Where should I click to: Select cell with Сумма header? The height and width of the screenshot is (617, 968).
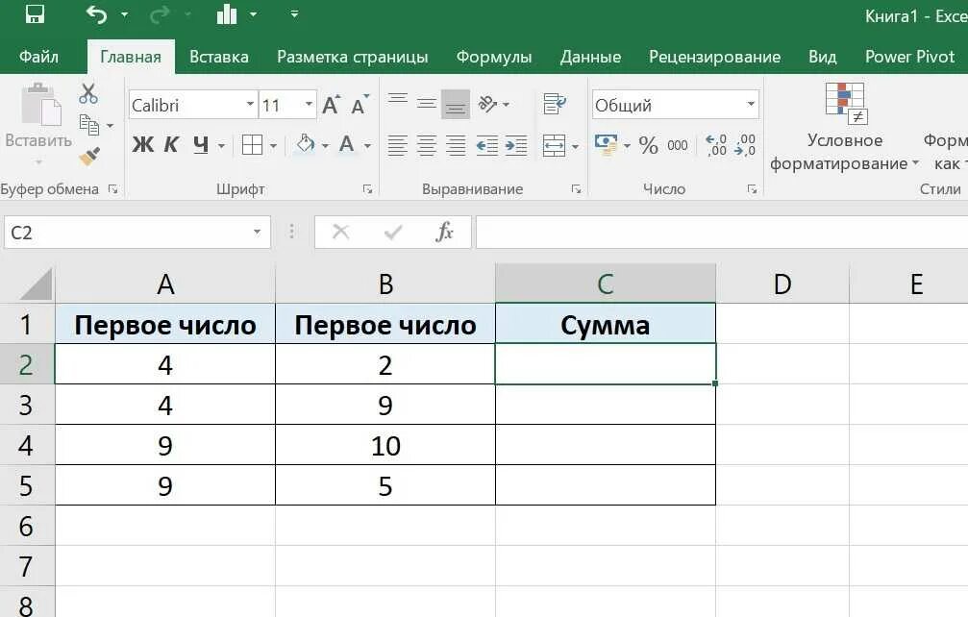coord(605,324)
